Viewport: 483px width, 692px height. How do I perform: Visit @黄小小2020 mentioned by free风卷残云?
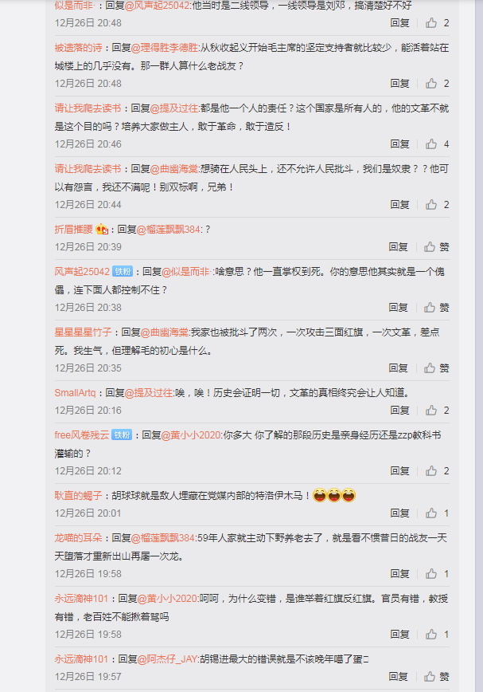pos(191,435)
